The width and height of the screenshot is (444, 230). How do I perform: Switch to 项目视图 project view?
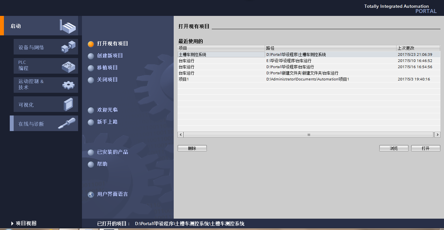pyautogui.click(x=26, y=223)
